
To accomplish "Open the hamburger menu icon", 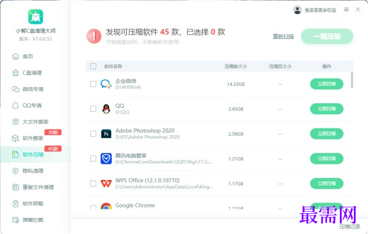I will point(346,9).
